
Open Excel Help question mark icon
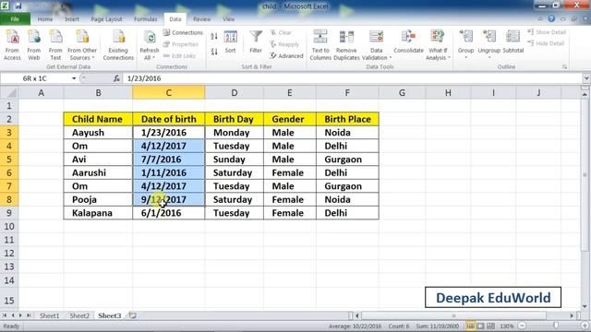coord(551,18)
